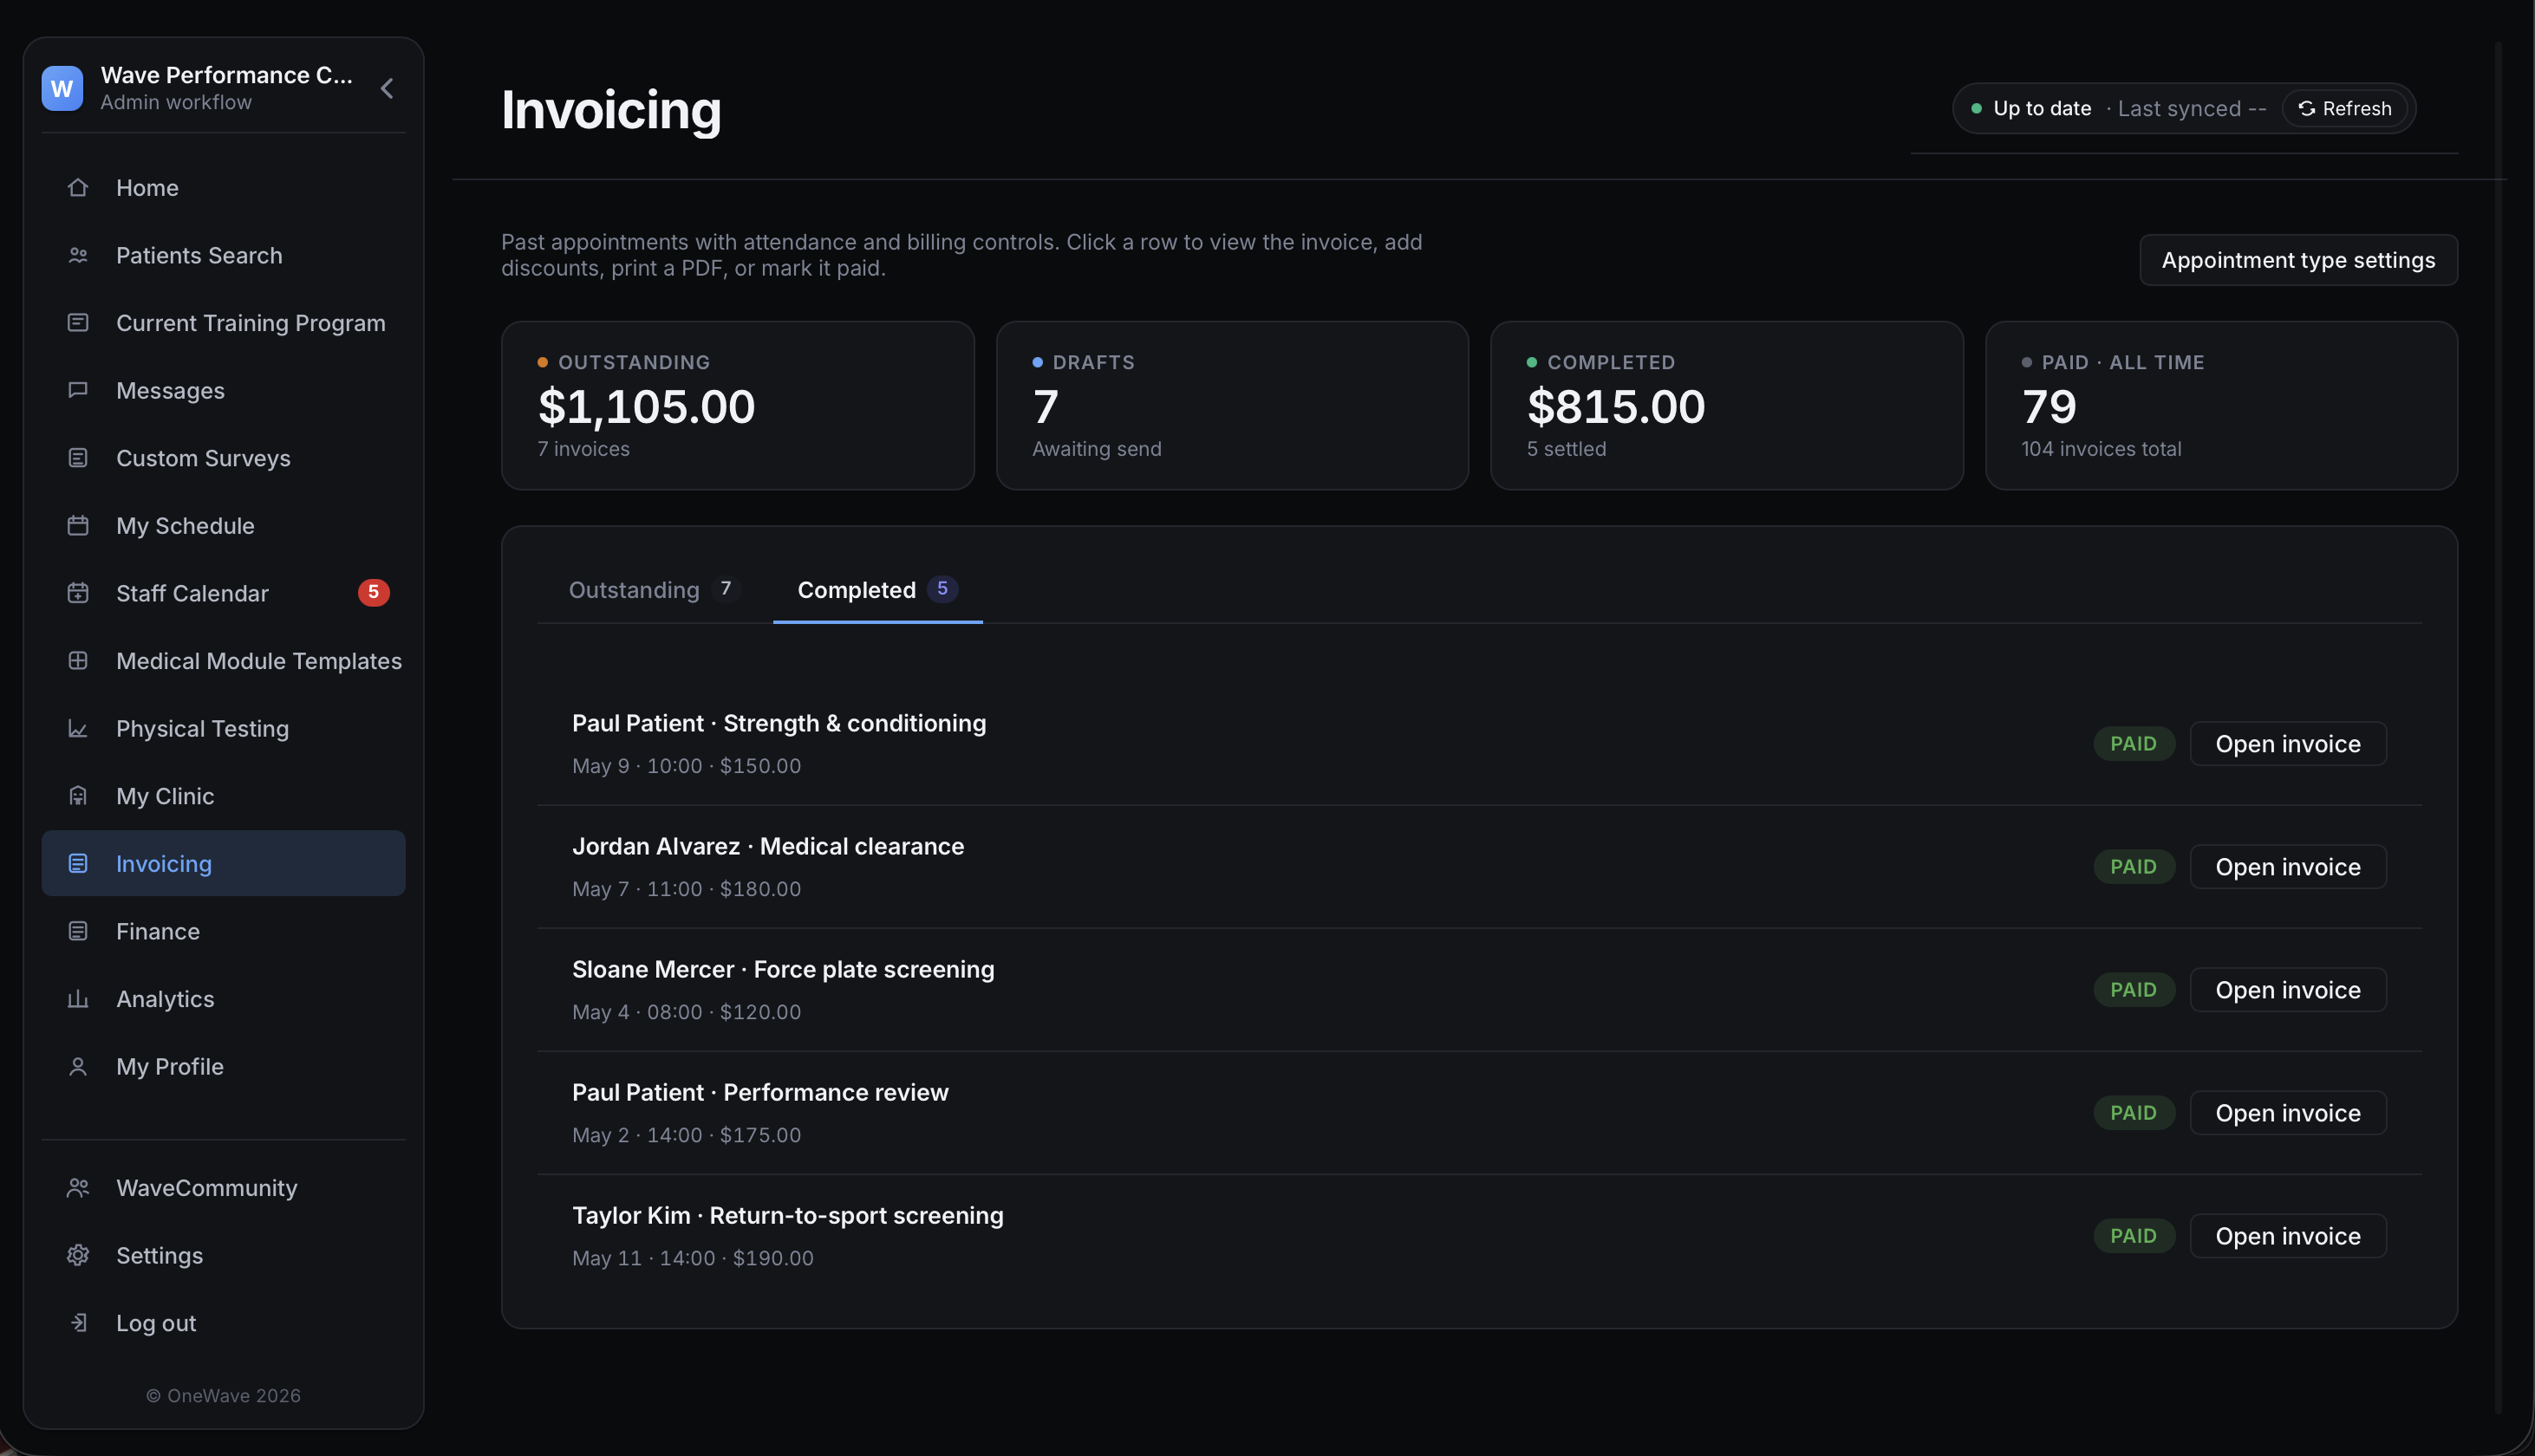The image size is (2535, 1456).
Task: Open Custom Surveys
Action: (x=203, y=458)
